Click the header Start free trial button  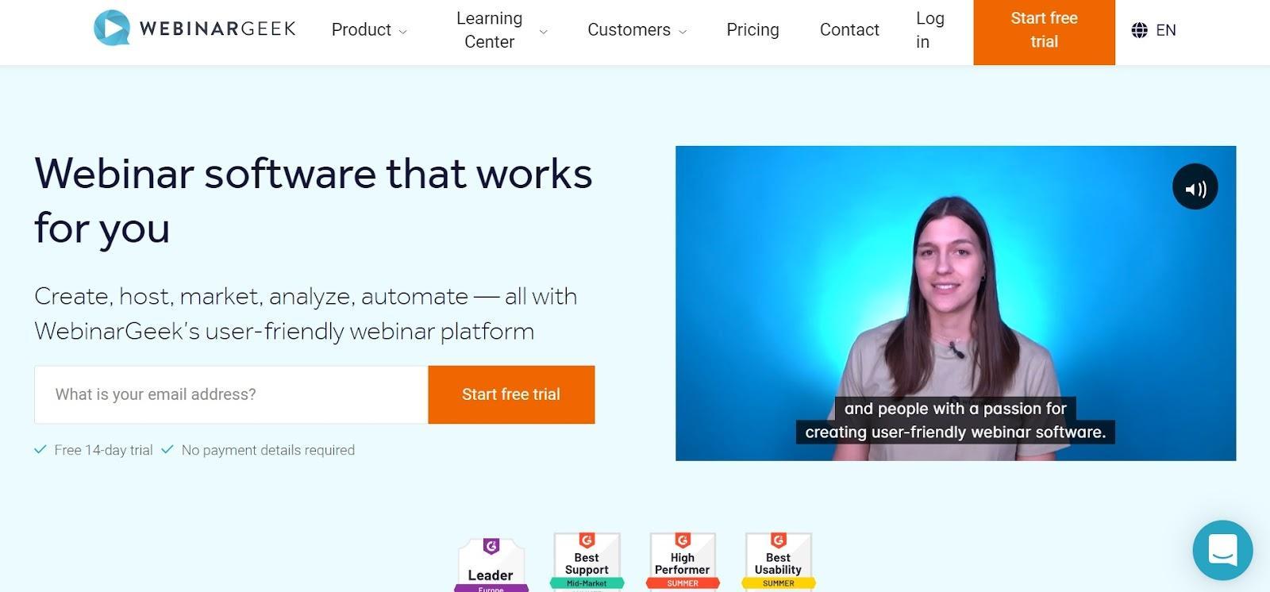pos(1044,32)
